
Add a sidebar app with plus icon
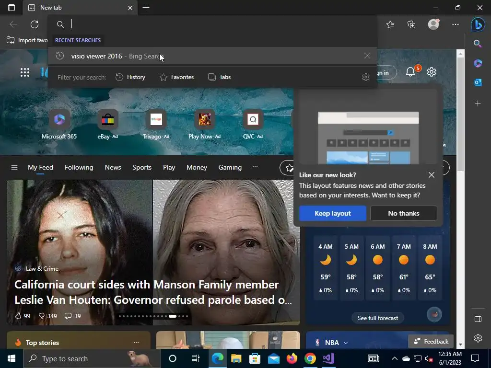click(x=478, y=103)
